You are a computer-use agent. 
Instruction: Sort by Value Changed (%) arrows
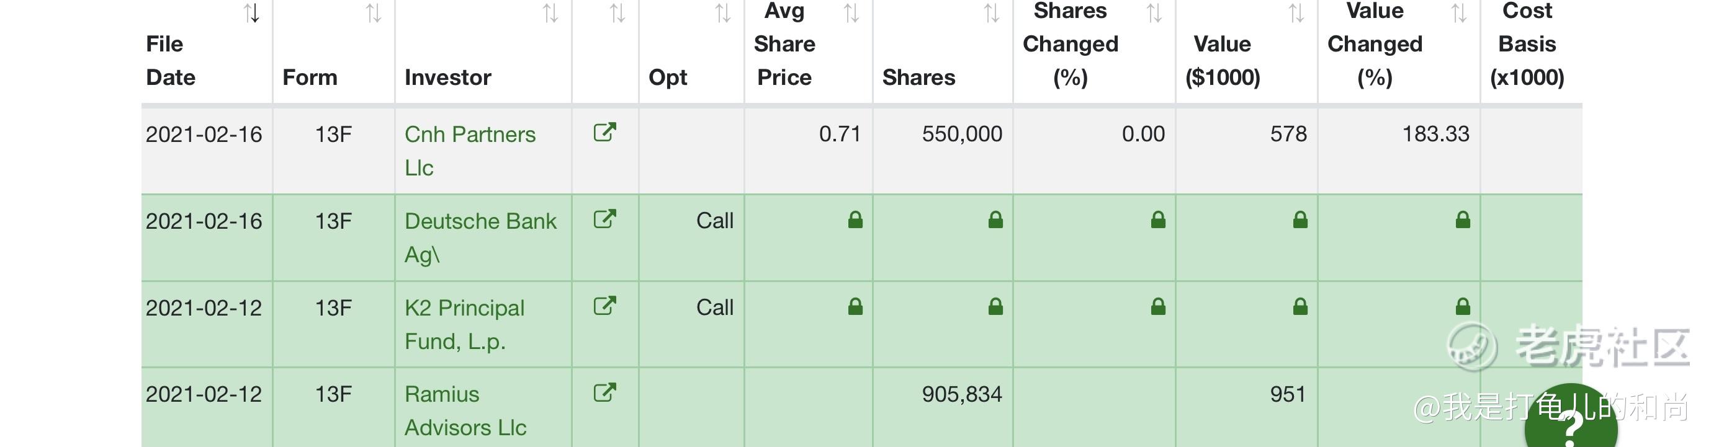(x=1458, y=12)
